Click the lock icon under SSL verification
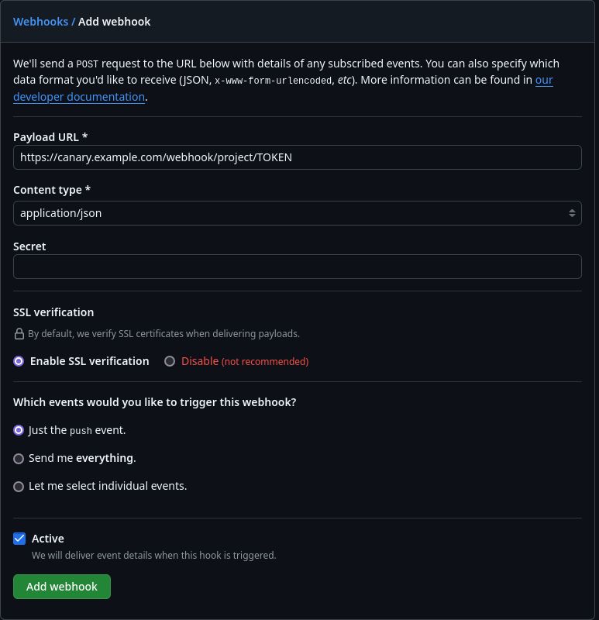 (x=19, y=334)
